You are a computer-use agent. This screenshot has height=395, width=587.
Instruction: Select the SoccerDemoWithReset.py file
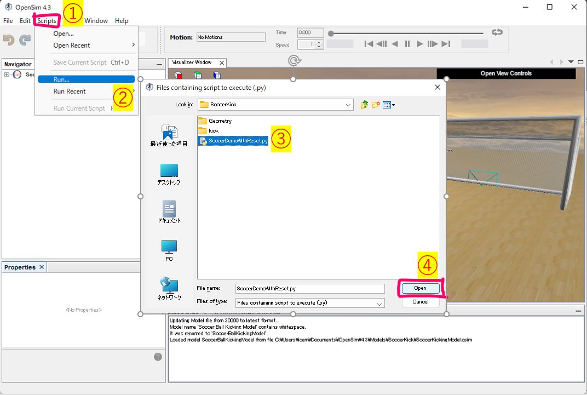tap(238, 141)
